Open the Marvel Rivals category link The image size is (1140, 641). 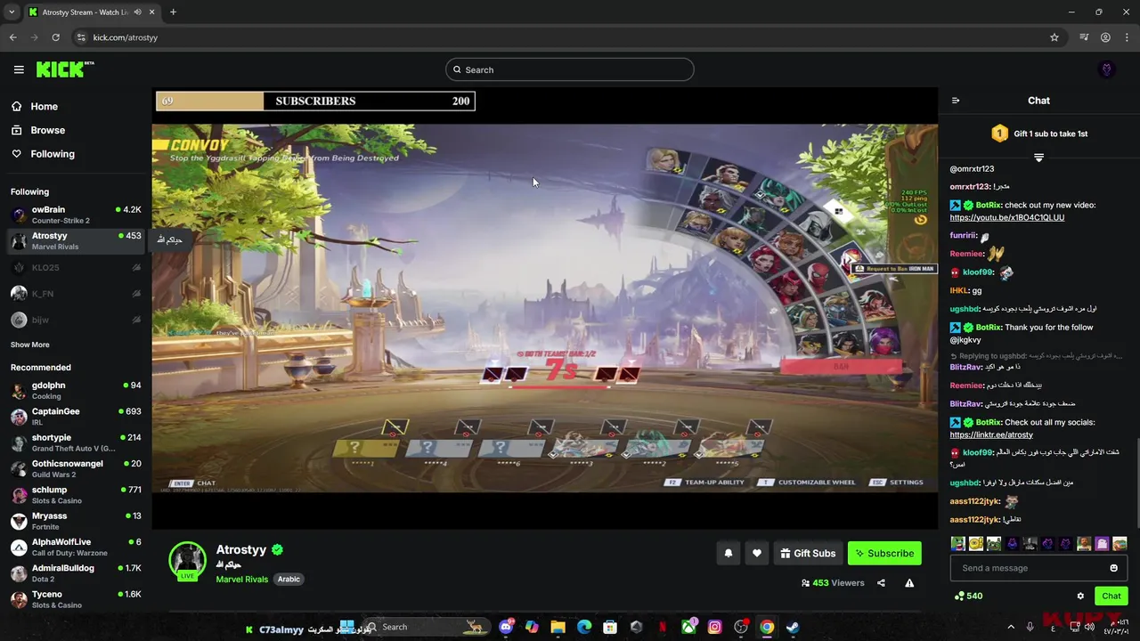(241, 579)
